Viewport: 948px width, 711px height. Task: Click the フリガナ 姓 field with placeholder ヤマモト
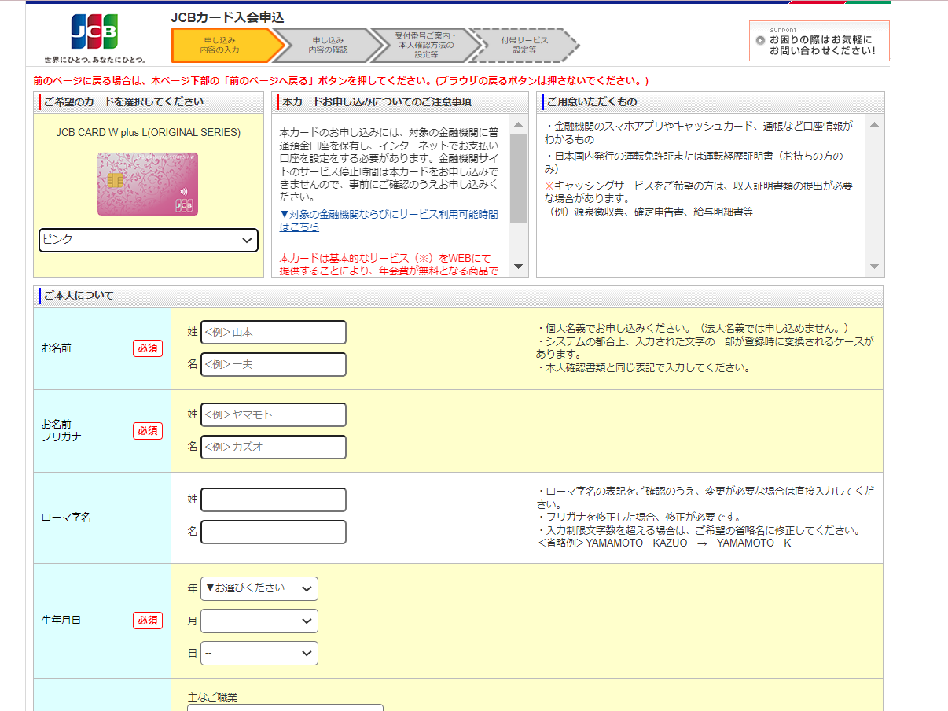(x=274, y=414)
